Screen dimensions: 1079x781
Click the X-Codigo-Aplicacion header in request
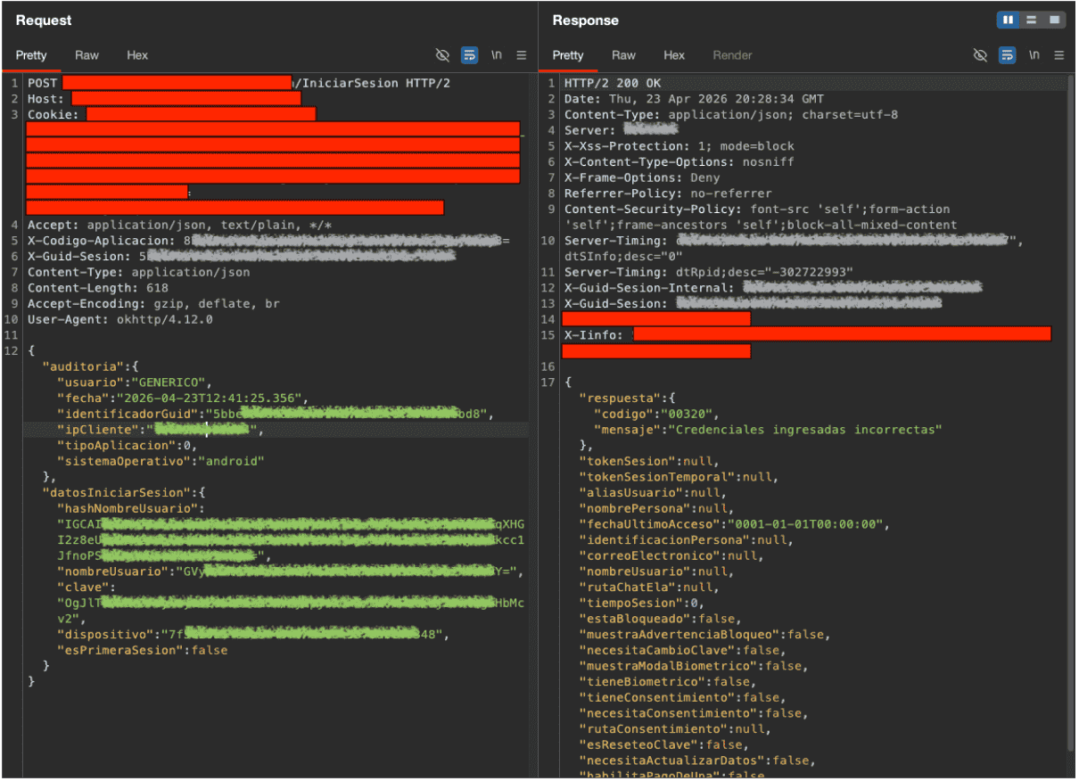[x=268, y=241]
